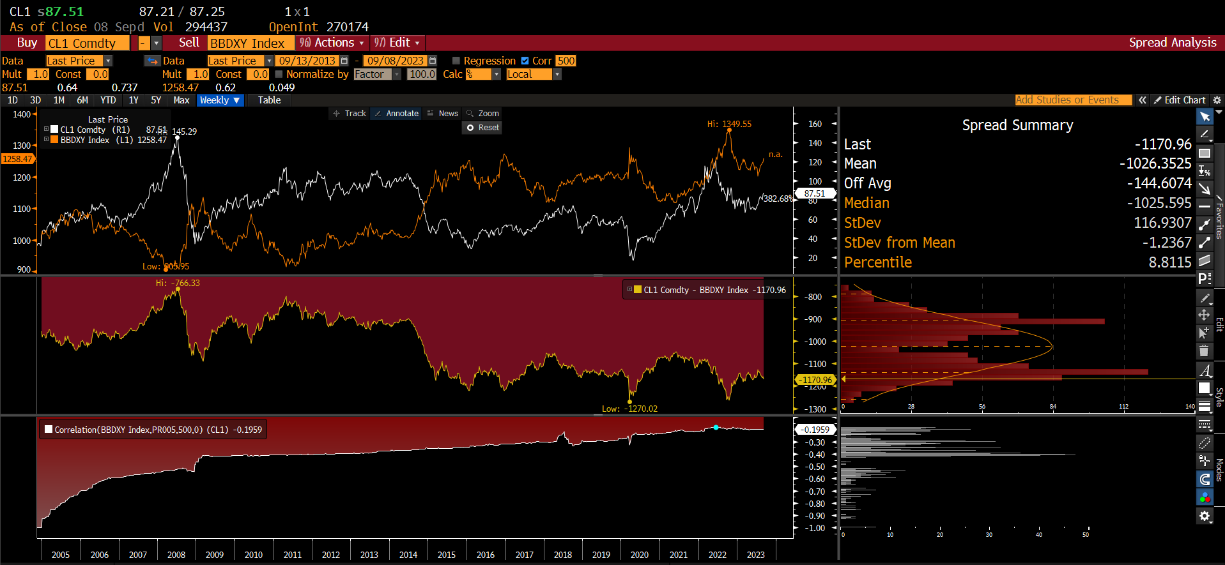
Task: Open the white fill color style swatch
Action: [1205, 388]
